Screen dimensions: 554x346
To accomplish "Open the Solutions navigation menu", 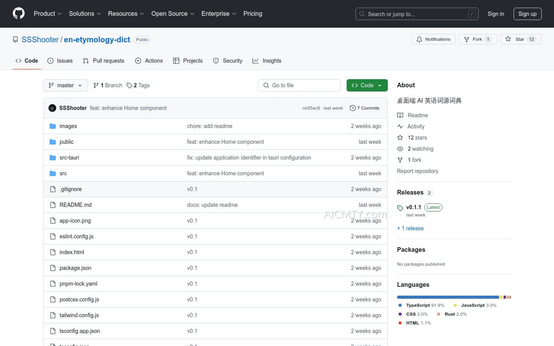I will click(x=85, y=14).
